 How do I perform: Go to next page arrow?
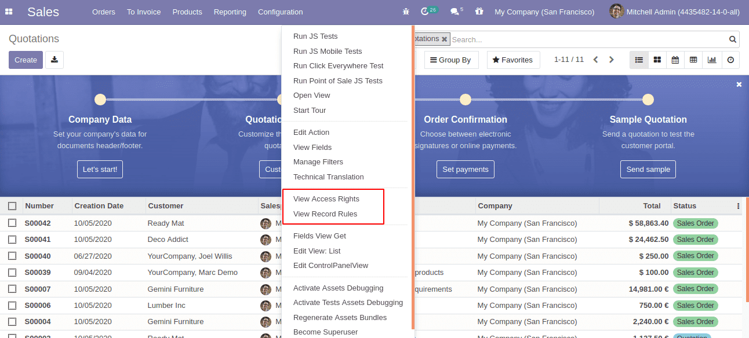pyautogui.click(x=611, y=60)
